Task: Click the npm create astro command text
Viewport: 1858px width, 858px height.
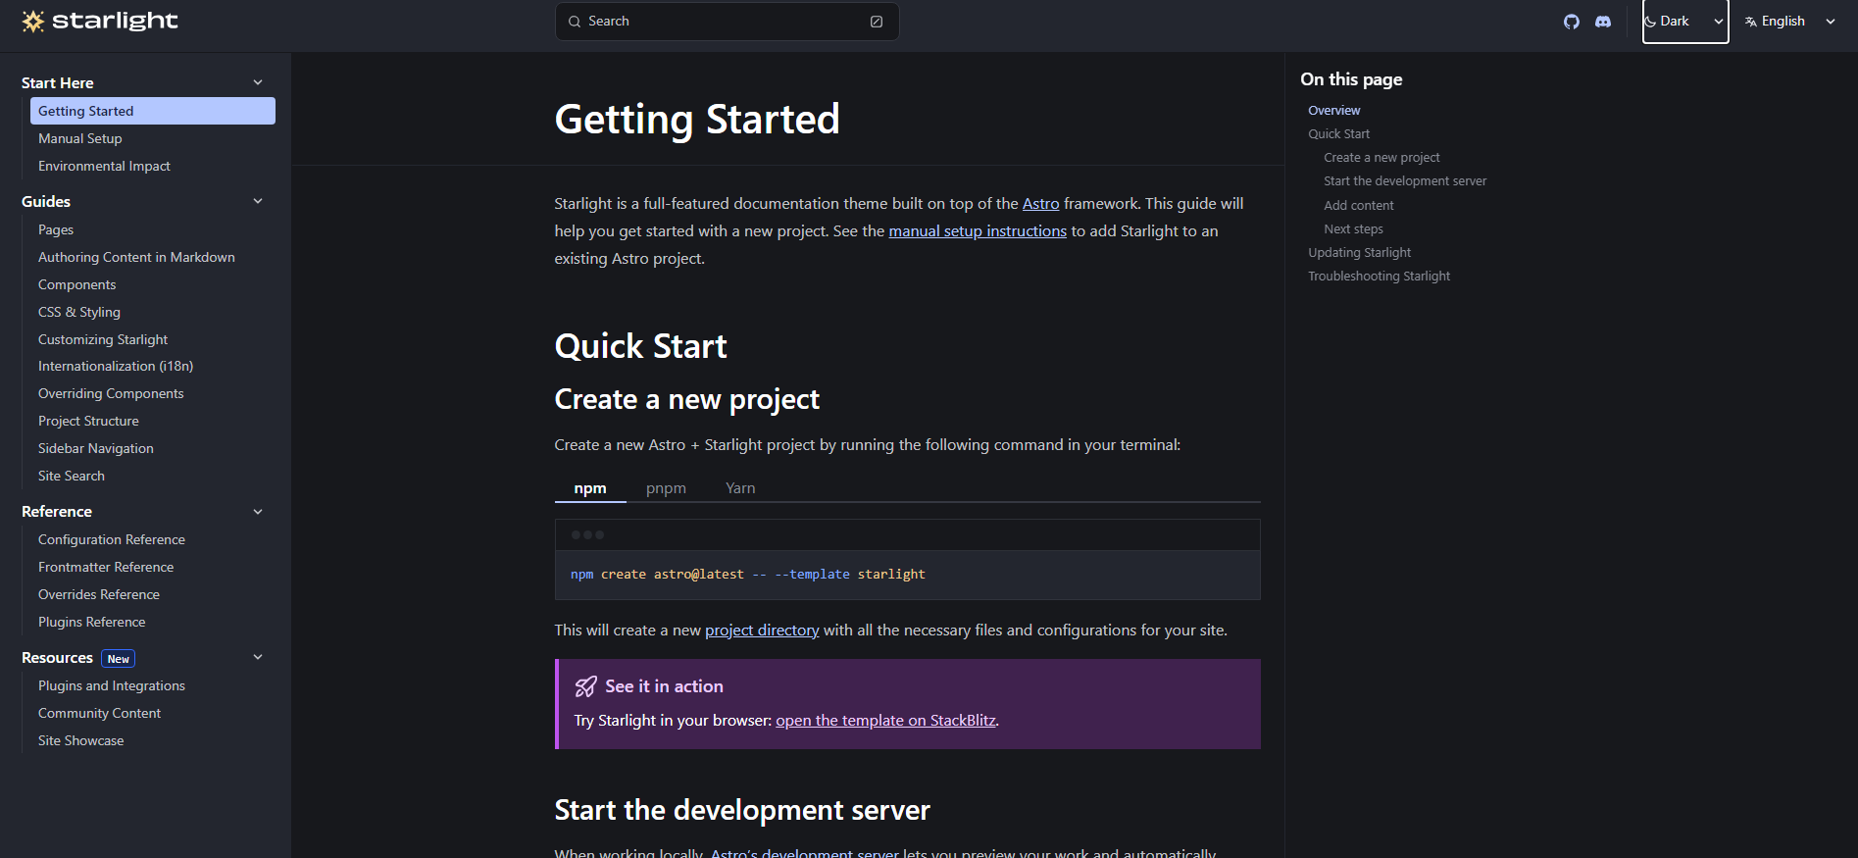Action: click(x=747, y=575)
